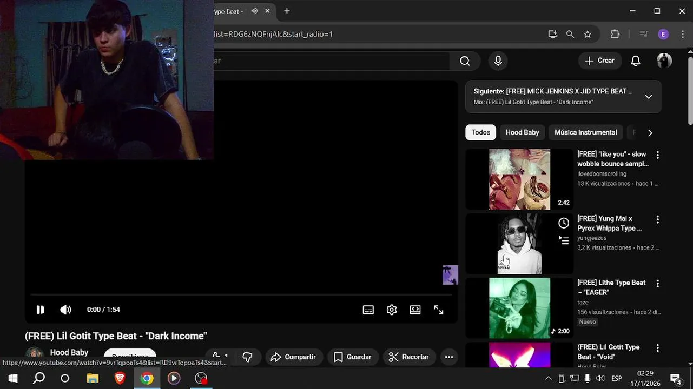
Task: Toggle subtitles on the video player
Action: point(368,310)
